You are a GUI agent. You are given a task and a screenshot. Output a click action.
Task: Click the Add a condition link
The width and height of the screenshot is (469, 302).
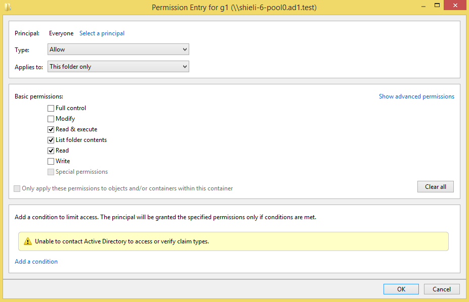[36, 262]
